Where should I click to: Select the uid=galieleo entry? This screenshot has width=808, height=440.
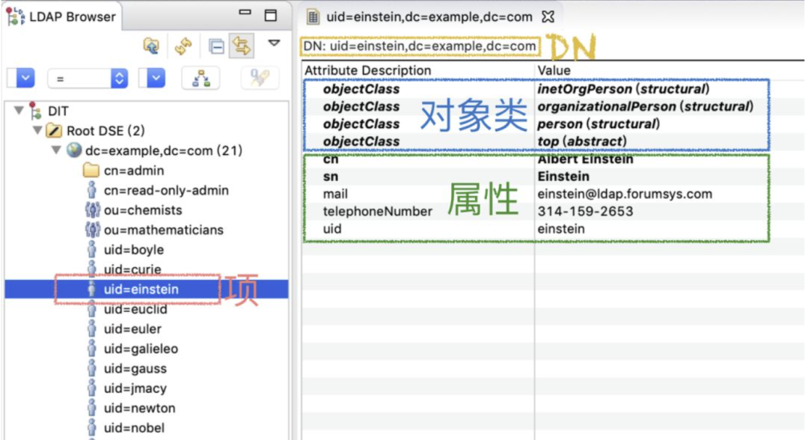click(x=141, y=349)
